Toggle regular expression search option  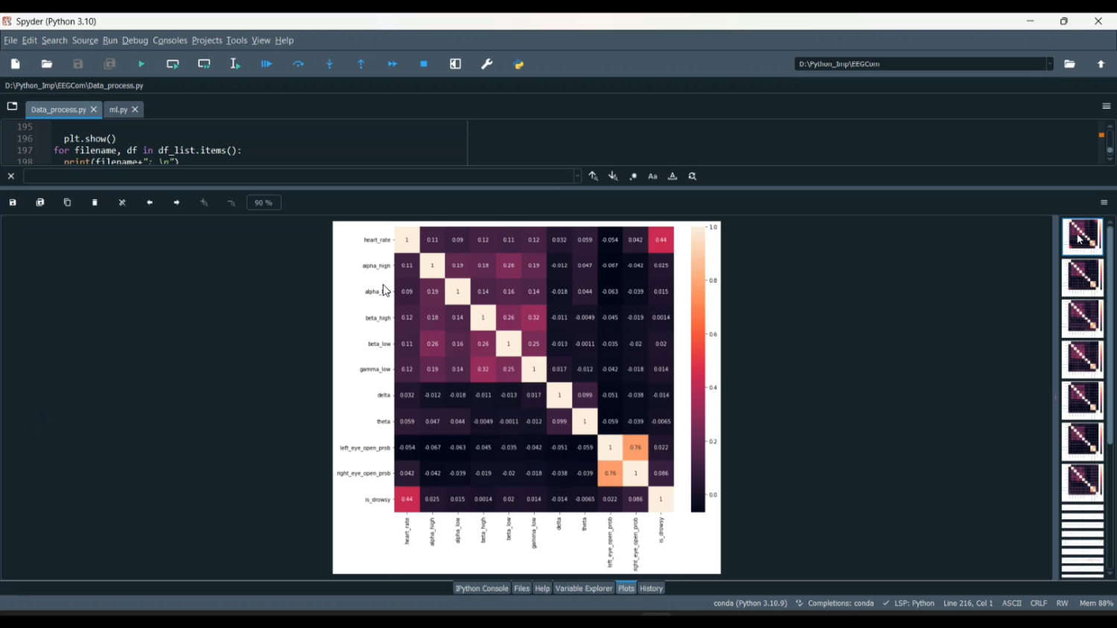(633, 176)
